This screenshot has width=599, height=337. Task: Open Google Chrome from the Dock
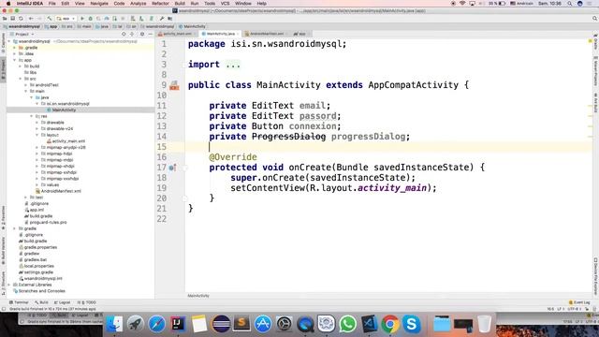[x=390, y=324]
